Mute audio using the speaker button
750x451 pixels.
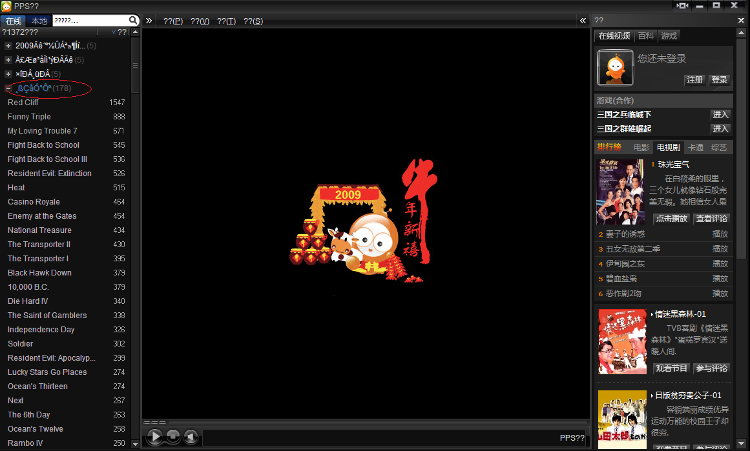point(191,436)
